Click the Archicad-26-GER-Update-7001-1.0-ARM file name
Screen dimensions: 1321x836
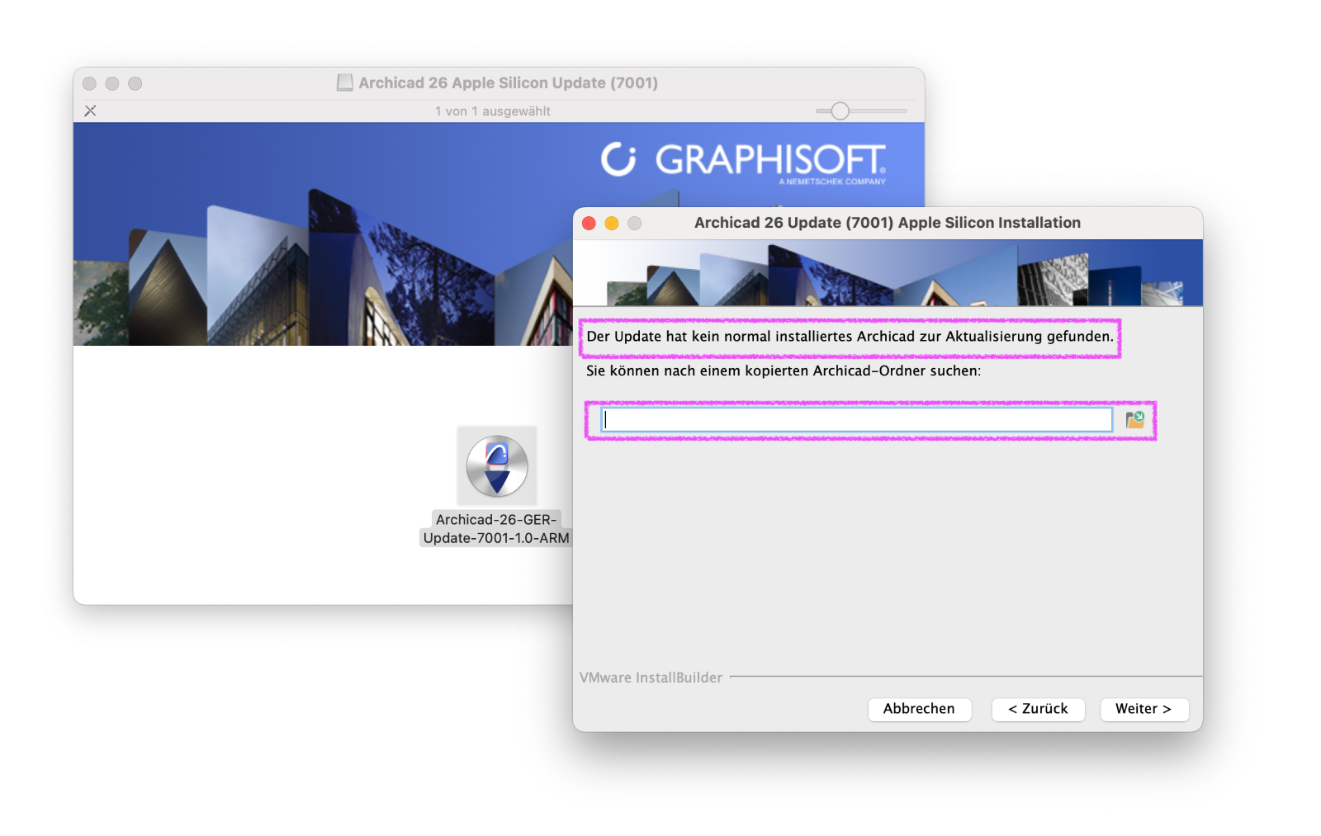point(496,529)
